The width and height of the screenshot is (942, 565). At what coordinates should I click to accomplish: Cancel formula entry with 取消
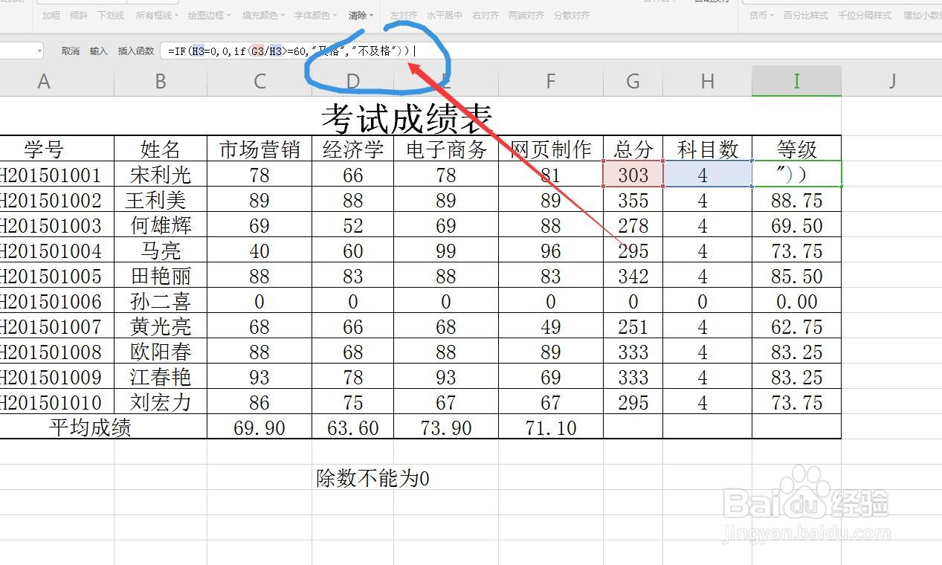[x=71, y=51]
